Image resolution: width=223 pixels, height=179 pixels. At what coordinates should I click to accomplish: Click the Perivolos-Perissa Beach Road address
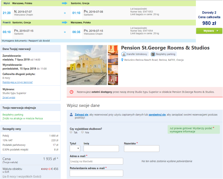[154, 60]
